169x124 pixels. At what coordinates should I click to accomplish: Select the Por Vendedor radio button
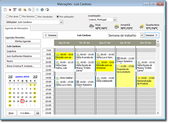click(x=36, y=17)
